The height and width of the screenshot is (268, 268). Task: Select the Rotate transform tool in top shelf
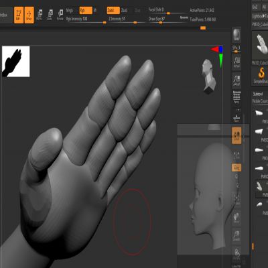pyautogui.click(x=60, y=15)
